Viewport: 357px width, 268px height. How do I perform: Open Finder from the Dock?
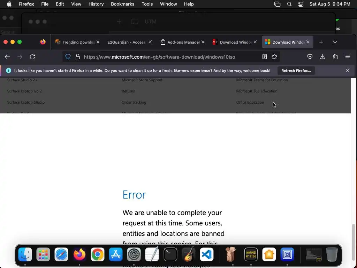pos(25,254)
